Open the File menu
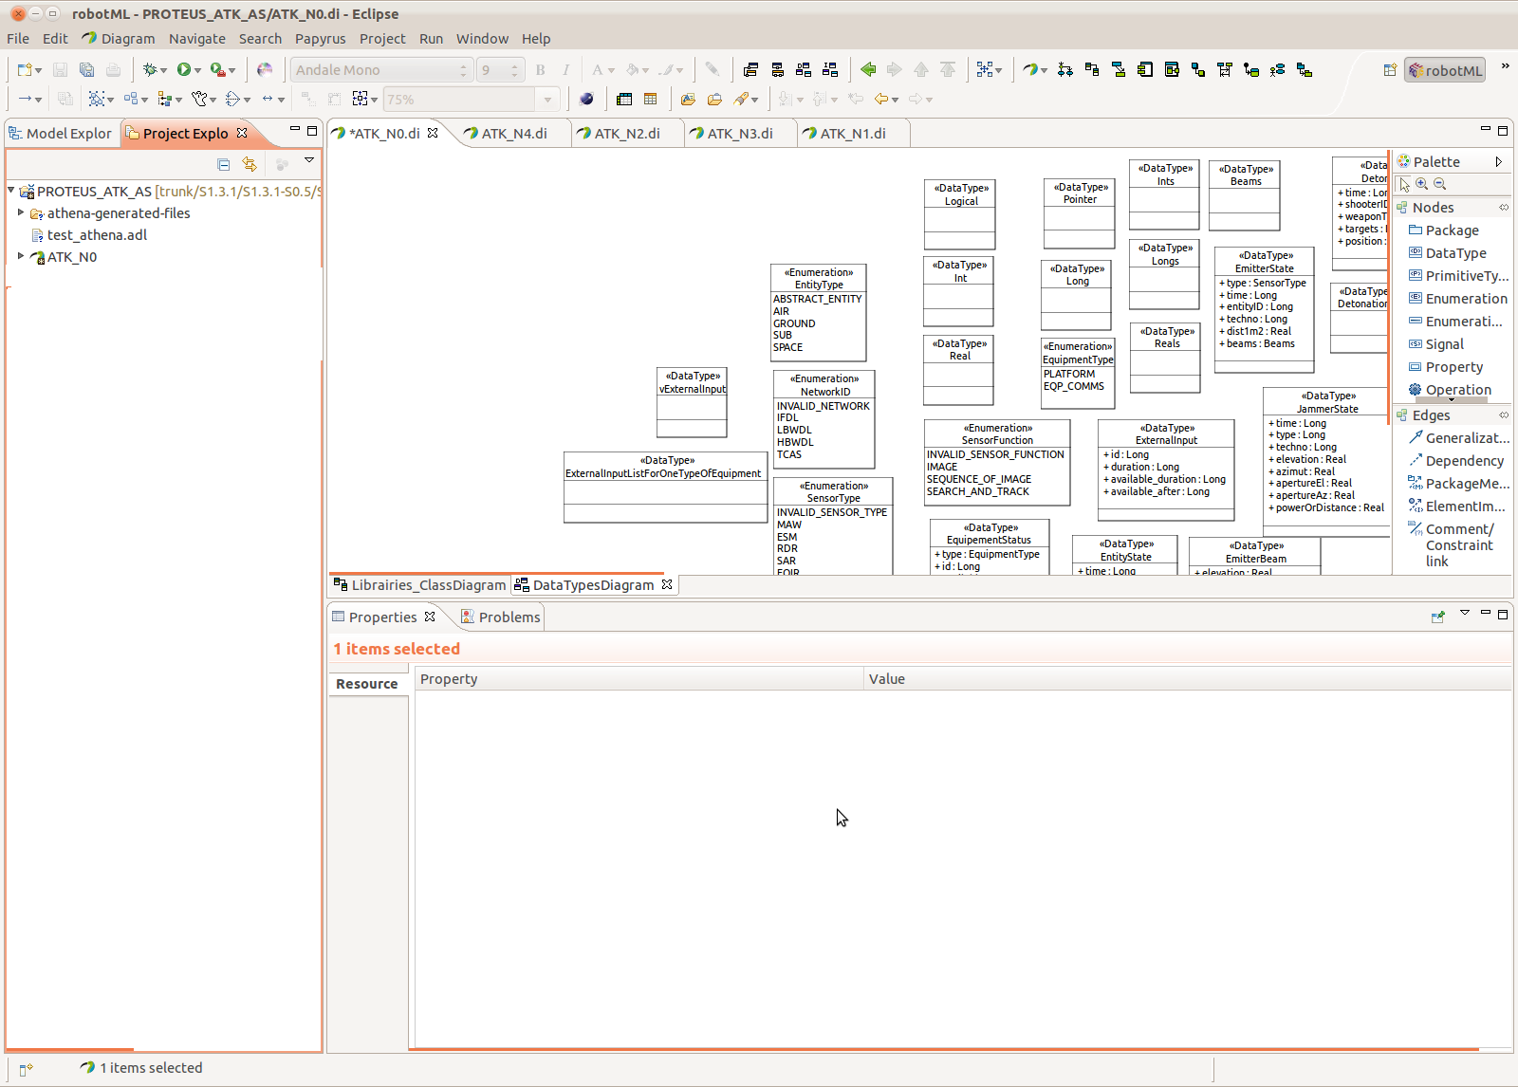 (18, 39)
